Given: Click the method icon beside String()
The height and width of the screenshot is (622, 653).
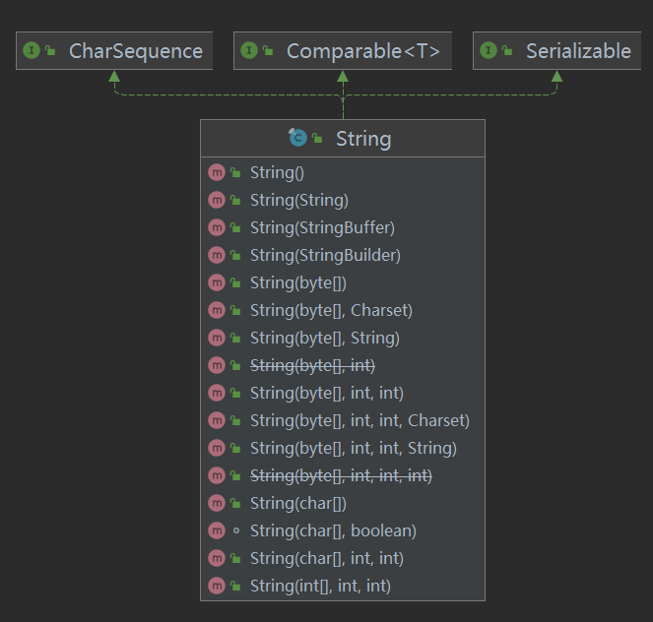Looking at the screenshot, I should [x=217, y=172].
